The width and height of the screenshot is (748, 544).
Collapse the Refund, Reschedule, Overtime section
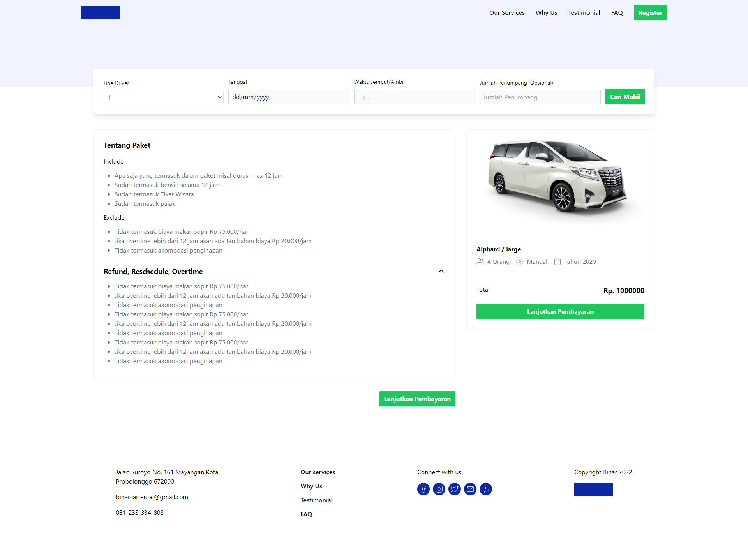coord(441,271)
